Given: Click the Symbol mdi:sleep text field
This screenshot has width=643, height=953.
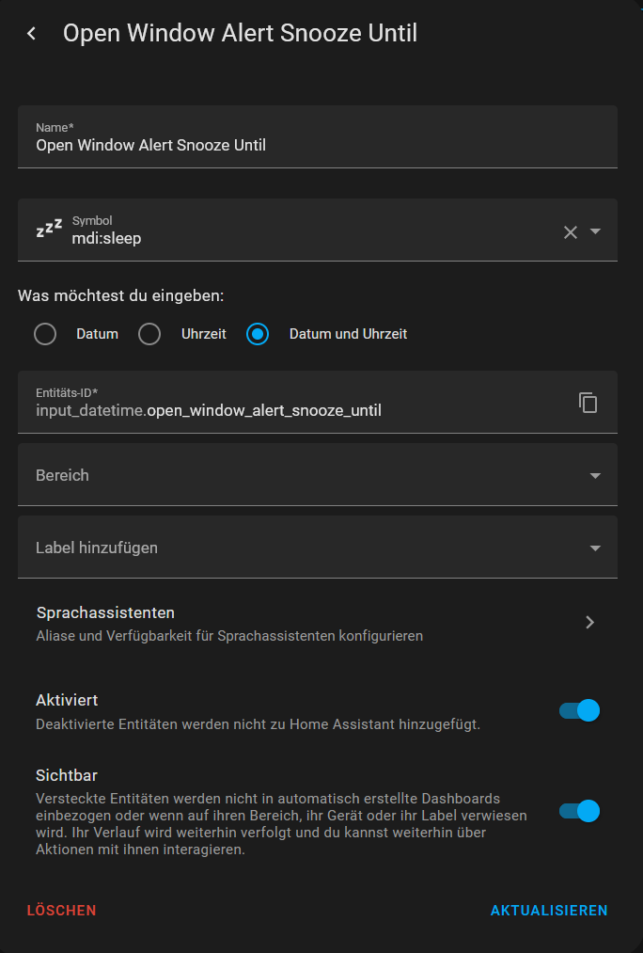Looking at the screenshot, I should pos(301,238).
